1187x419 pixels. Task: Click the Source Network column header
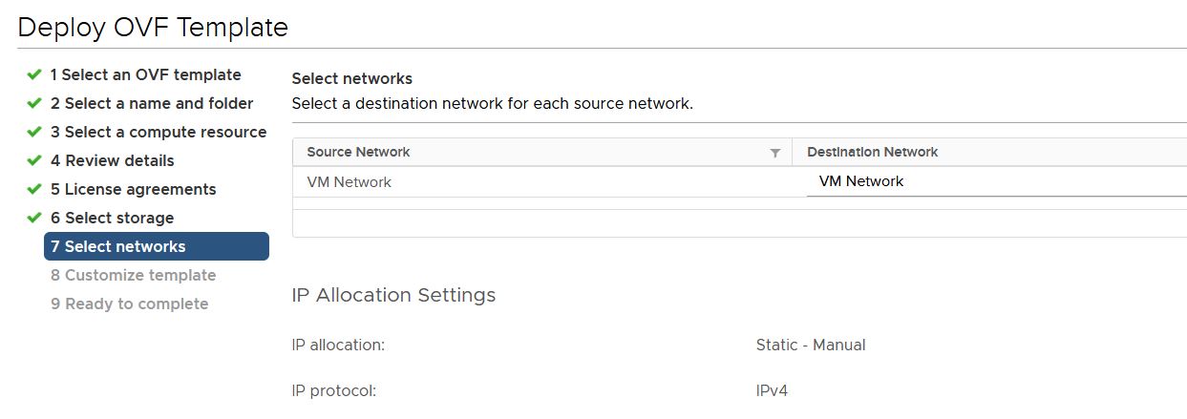point(358,152)
